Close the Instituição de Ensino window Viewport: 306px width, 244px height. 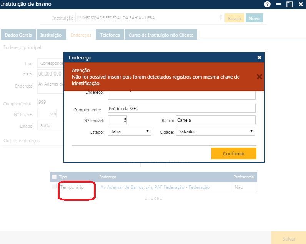pyautogui.click(x=300, y=4)
